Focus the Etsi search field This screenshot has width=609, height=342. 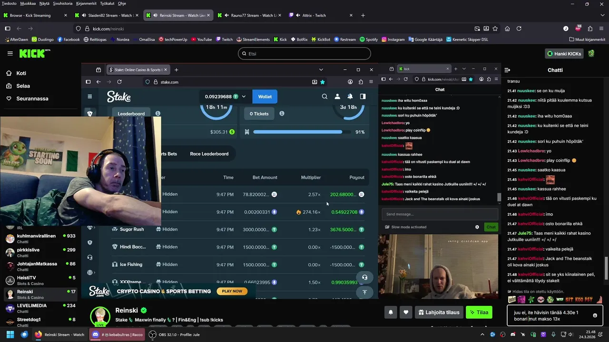(304, 54)
